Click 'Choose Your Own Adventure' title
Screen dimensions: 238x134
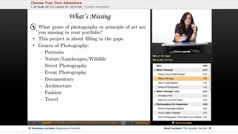tap(56, 3)
